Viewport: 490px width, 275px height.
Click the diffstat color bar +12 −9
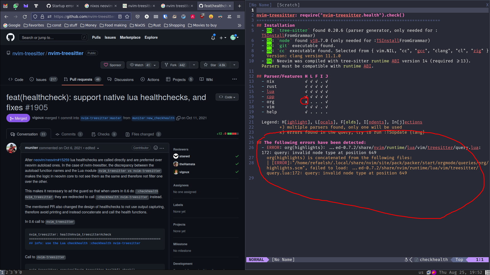tap(233, 134)
